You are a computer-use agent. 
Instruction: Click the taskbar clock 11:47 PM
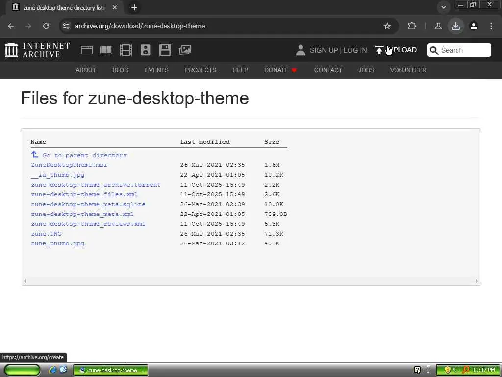point(484,370)
